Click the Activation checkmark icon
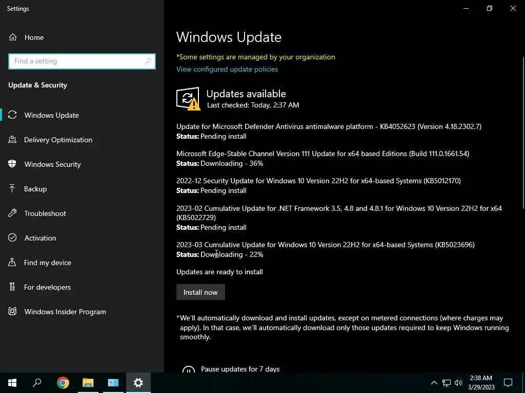Screen dimensions: 525x393 12,237
